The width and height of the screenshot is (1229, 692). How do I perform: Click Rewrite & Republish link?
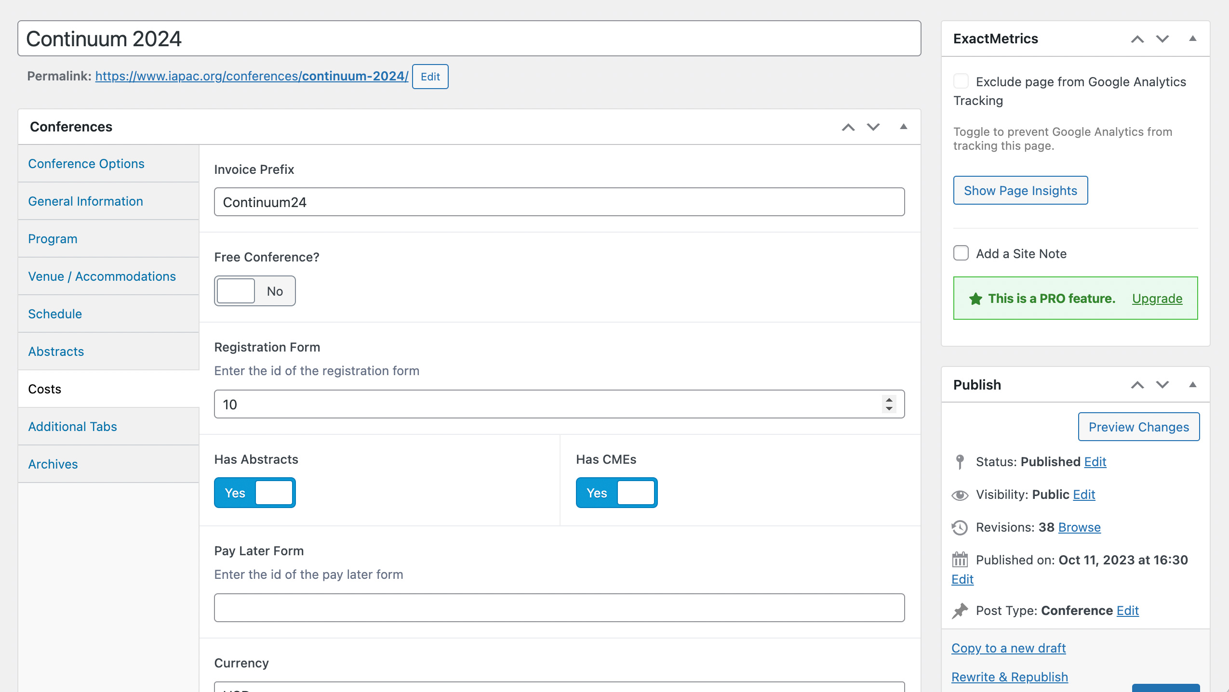click(x=1010, y=677)
